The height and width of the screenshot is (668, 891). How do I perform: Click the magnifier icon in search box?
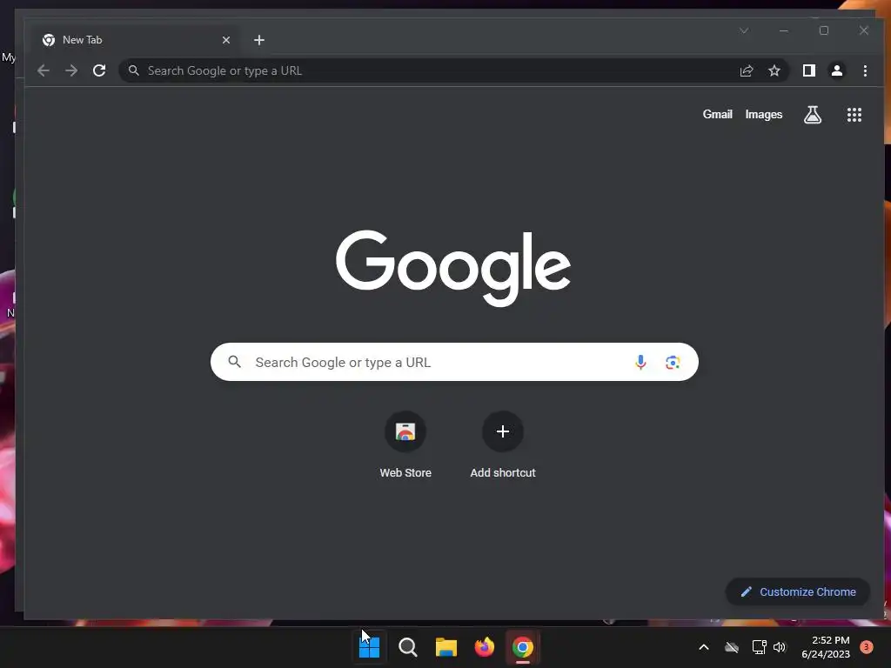[234, 361]
